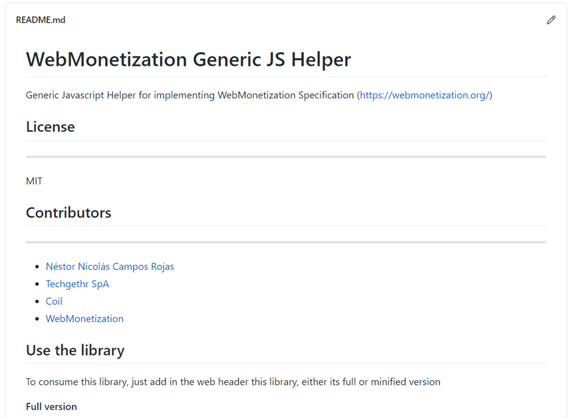Click the bullet beside Néstor Nicolás Campos Rojas

point(37,267)
